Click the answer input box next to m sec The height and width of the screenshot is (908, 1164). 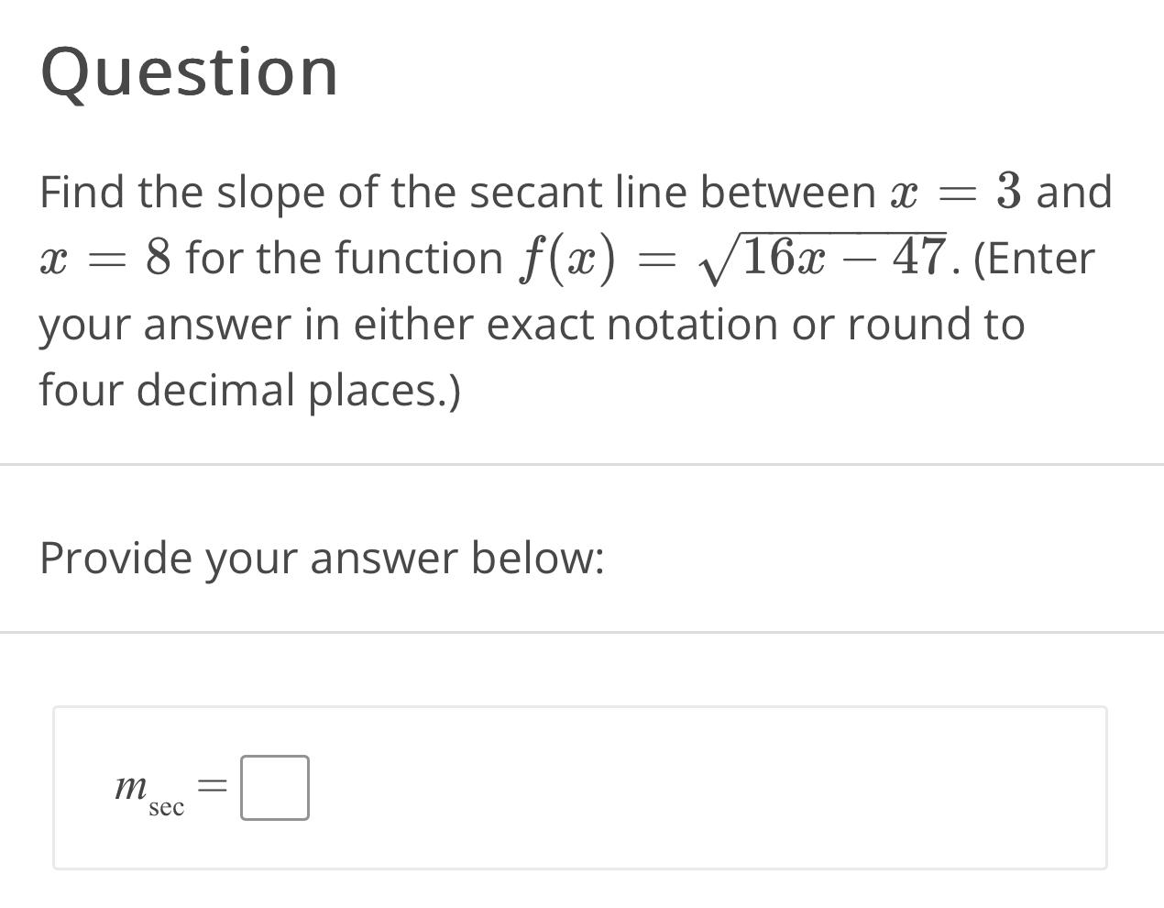pos(273,787)
